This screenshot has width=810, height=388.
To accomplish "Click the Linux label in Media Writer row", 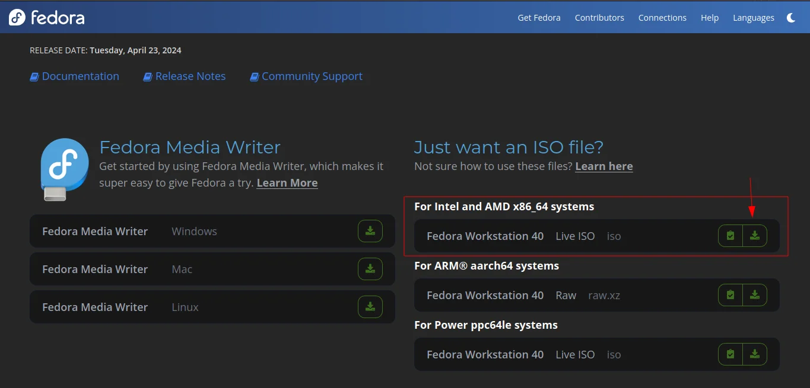I will [x=185, y=307].
